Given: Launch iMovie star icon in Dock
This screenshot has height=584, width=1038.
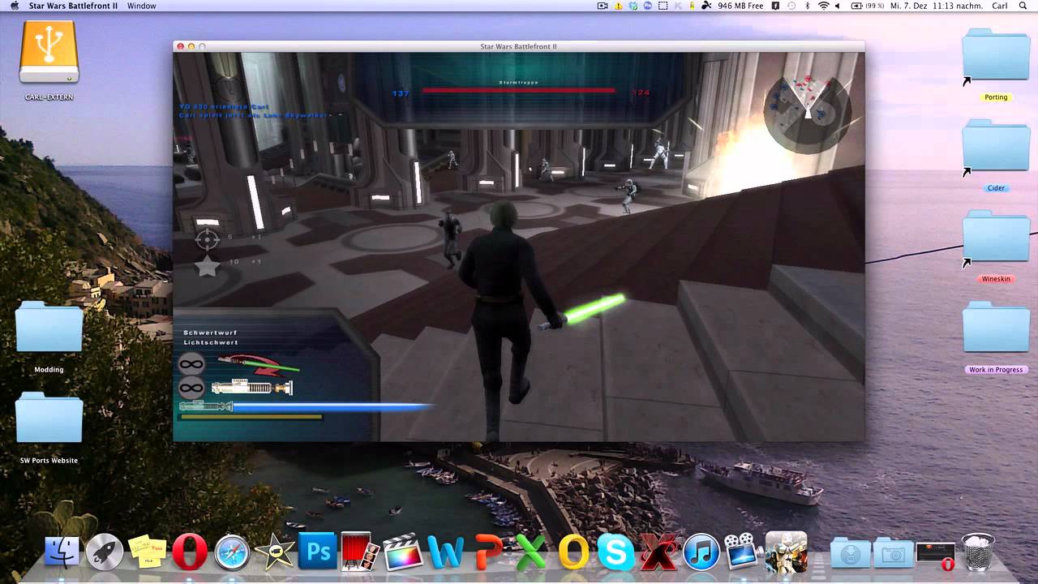Looking at the screenshot, I should click(274, 552).
